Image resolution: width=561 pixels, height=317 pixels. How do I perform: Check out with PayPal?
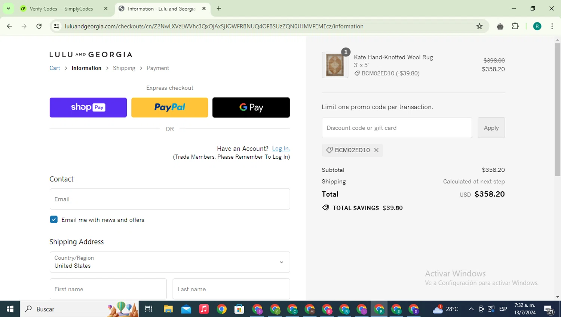point(169,107)
